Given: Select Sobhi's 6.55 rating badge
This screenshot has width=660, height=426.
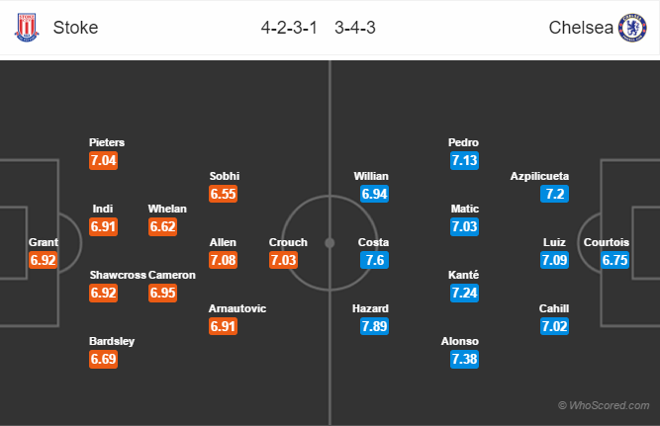Looking at the screenshot, I should [223, 194].
